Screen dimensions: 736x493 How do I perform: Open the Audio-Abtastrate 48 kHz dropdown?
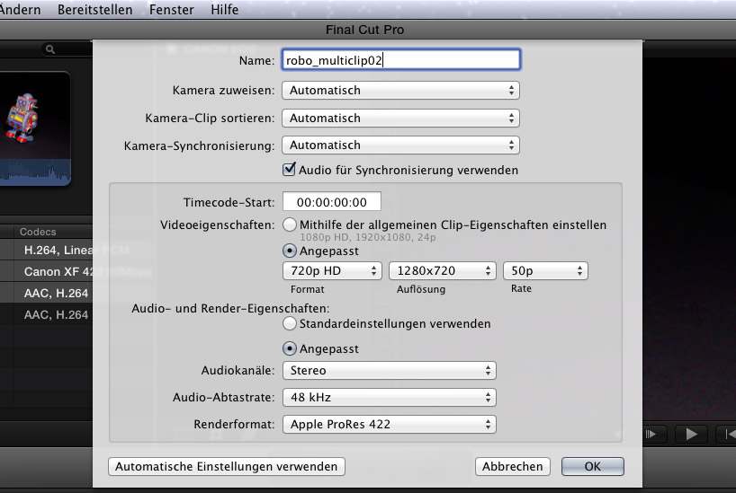coord(389,397)
